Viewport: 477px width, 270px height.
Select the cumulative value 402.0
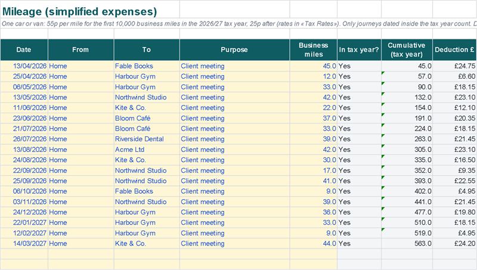tap(407, 191)
